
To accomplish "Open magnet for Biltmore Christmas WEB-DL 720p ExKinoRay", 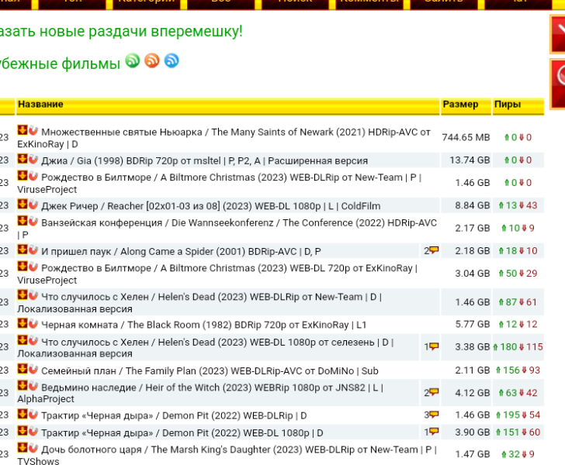I will click(x=33, y=266).
